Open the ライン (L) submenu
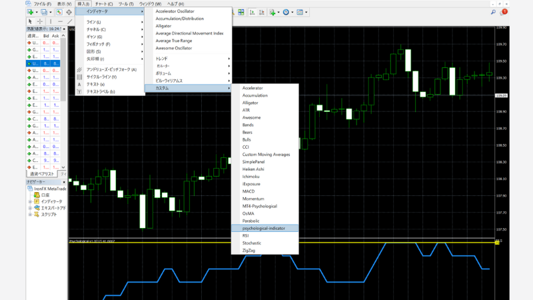Image resolution: width=533 pixels, height=300 pixels. coord(110,22)
